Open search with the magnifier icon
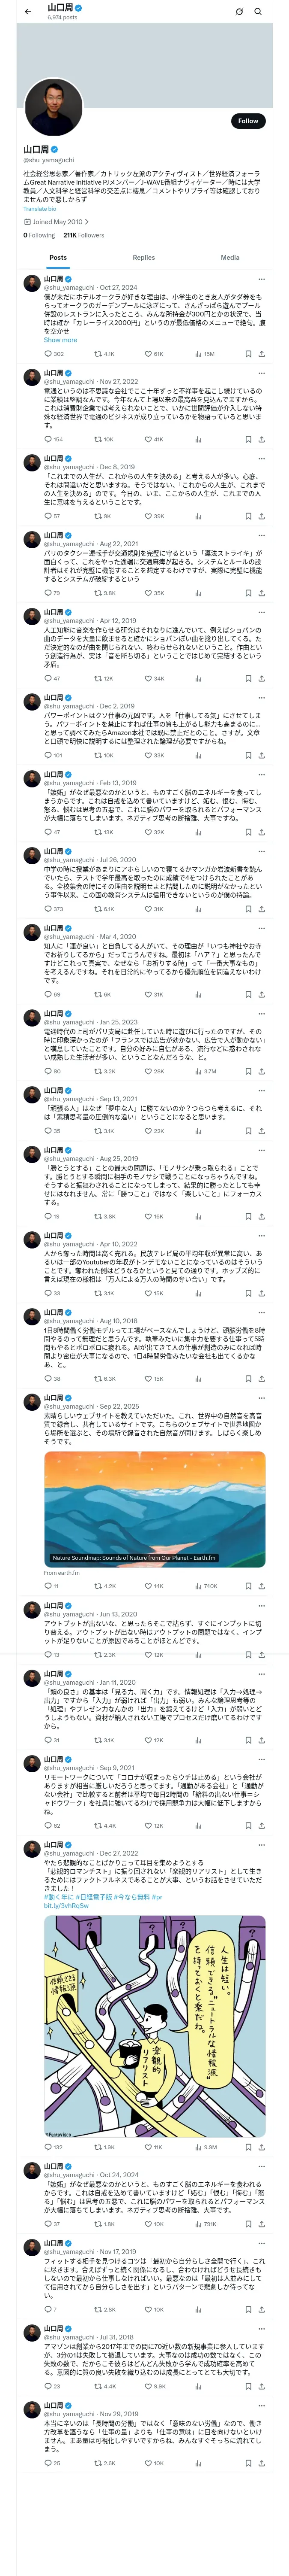The width and height of the screenshot is (289, 2576). click(258, 11)
